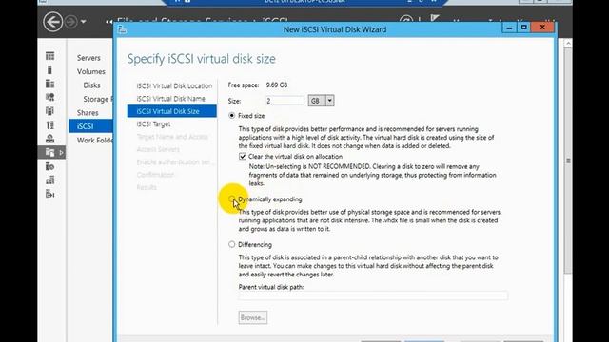
Task: Expand File and Storage Services flyout arrow
Action: click(61, 153)
